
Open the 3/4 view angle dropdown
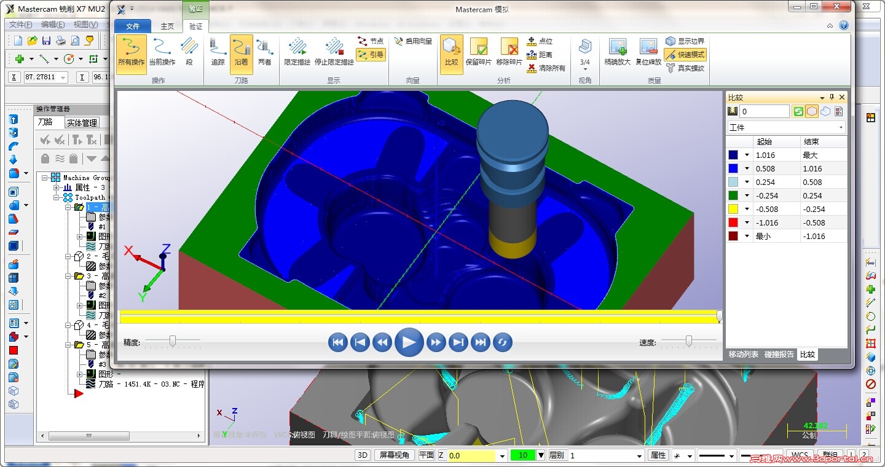[x=584, y=54]
